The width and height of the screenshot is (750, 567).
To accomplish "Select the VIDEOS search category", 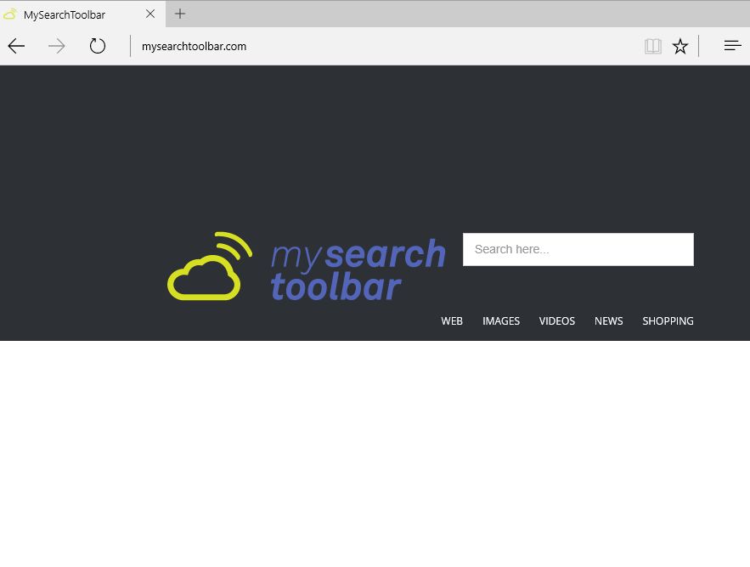I will [557, 320].
